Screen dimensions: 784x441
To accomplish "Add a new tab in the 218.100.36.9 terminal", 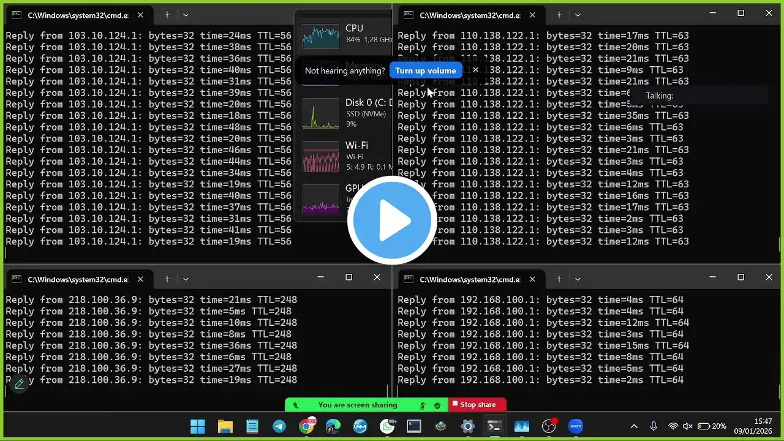I will click(167, 279).
